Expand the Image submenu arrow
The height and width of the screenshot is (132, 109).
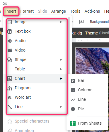tap(61, 22)
